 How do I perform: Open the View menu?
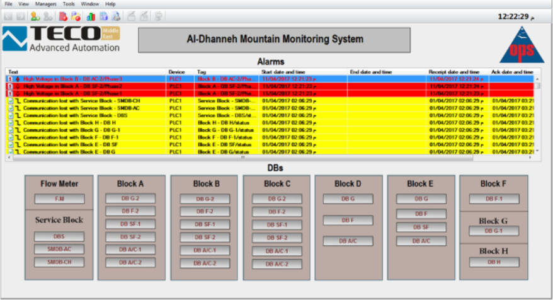(x=23, y=4)
